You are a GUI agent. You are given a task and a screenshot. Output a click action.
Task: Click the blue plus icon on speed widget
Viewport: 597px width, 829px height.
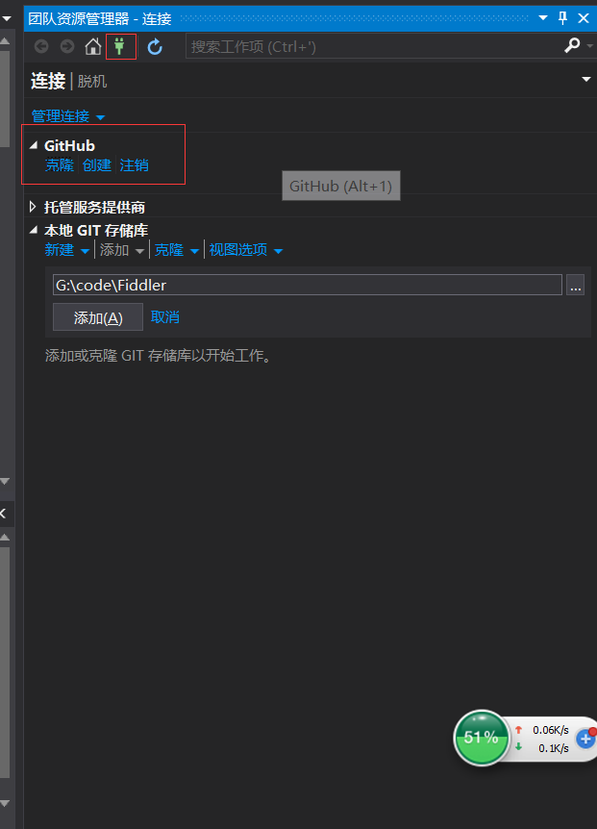(585, 738)
